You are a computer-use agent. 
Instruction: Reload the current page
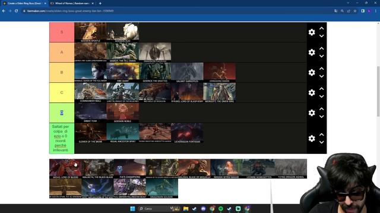point(16,11)
